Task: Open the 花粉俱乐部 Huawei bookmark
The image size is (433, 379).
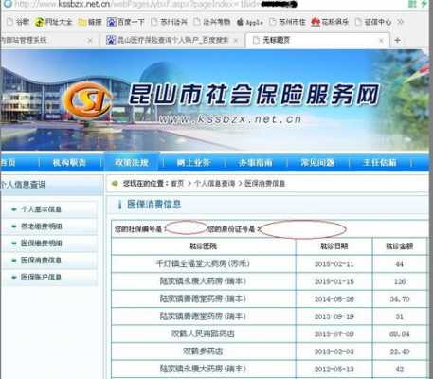Action: [x=330, y=22]
